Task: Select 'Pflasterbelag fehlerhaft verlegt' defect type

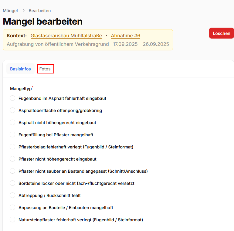Action: 12,147
